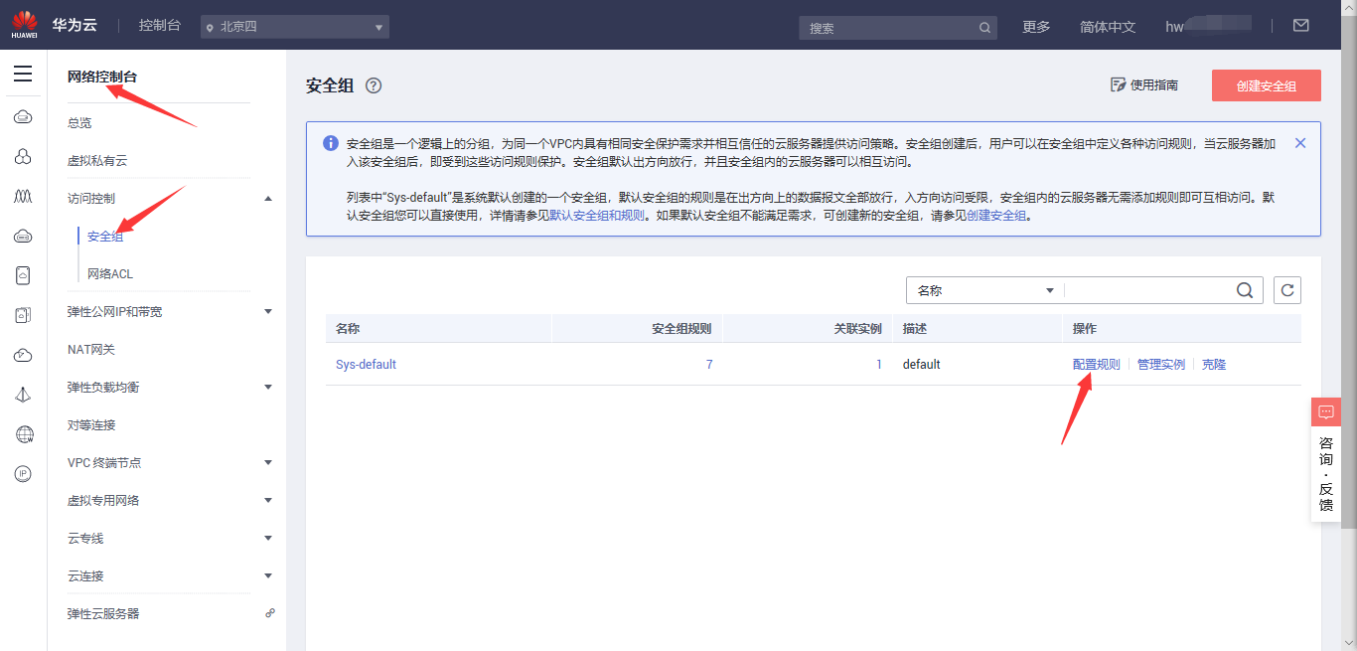Switch language via 简体中文
The height and width of the screenshot is (651, 1357).
pos(1108,27)
